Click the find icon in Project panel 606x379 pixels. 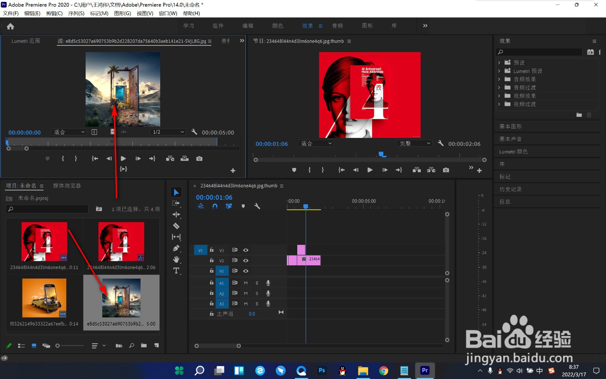131,346
